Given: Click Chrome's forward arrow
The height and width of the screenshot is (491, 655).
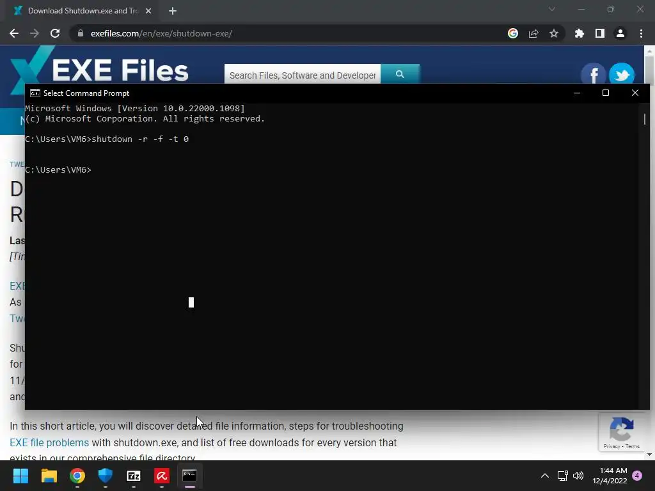Looking at the screenshot, I should (35, 33).
